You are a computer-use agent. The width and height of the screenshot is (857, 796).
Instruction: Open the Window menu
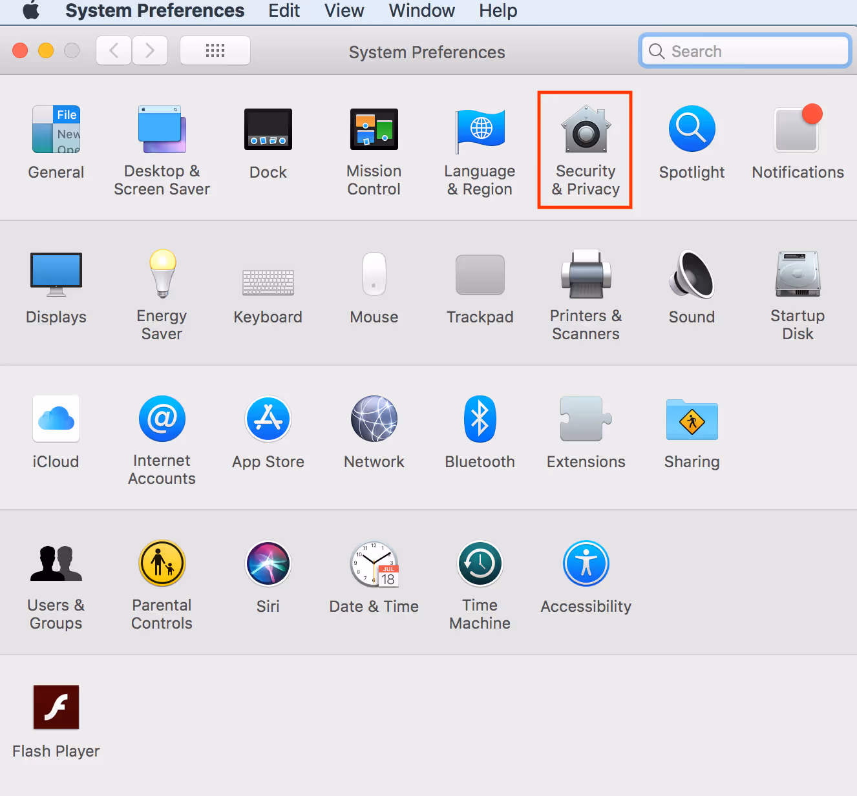422,11
